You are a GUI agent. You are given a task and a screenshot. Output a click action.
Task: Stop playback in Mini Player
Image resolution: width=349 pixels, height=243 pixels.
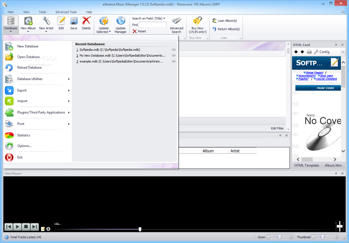(26, 227)
